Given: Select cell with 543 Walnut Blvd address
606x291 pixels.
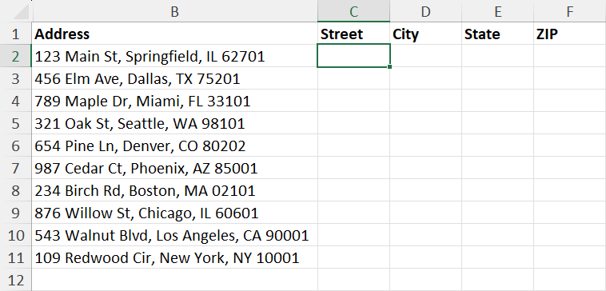Looking at the screenshot, I should coord(175,236).
